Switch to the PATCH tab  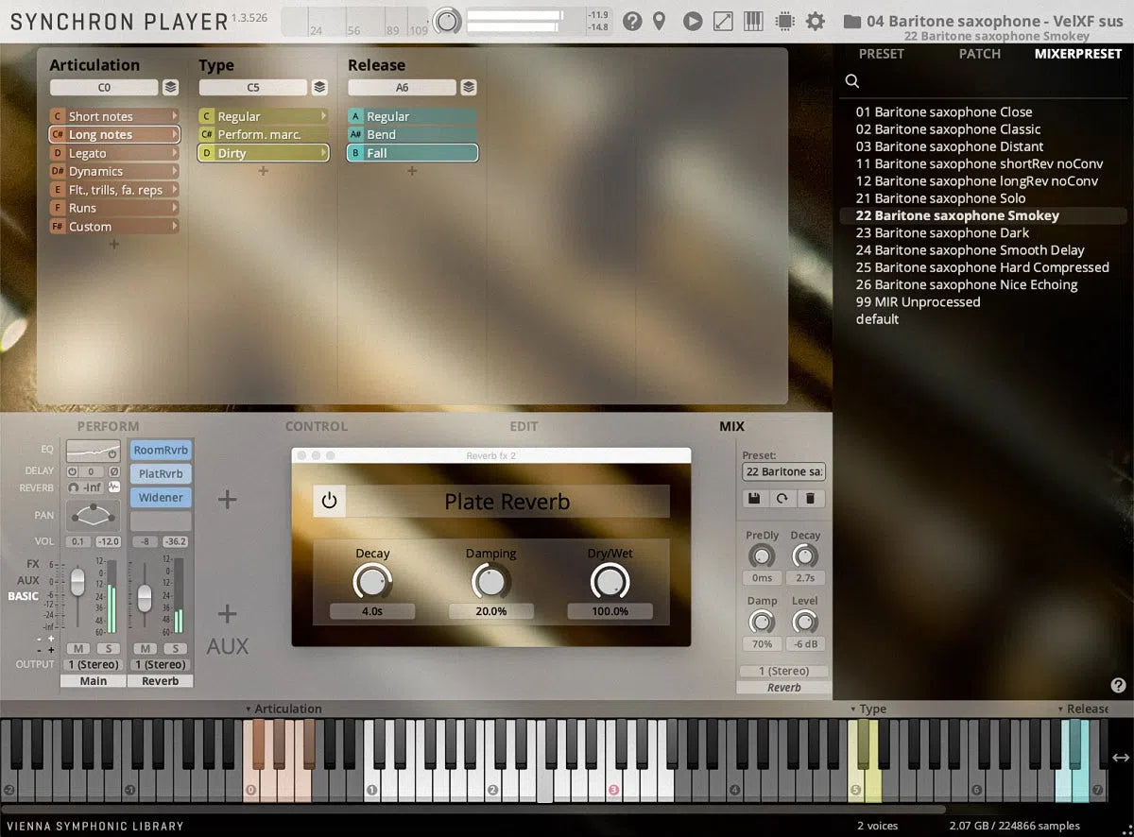tap(979, 54)
